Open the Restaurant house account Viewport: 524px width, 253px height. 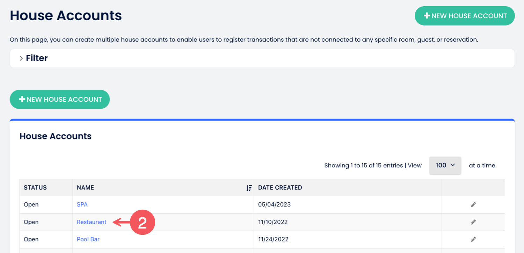coord(92,222)
